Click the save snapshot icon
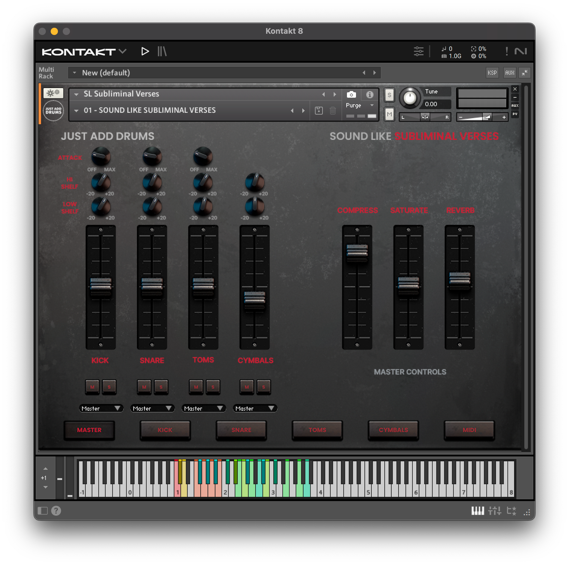The width and height of the screenshot is (569, 565). point(319,111)
